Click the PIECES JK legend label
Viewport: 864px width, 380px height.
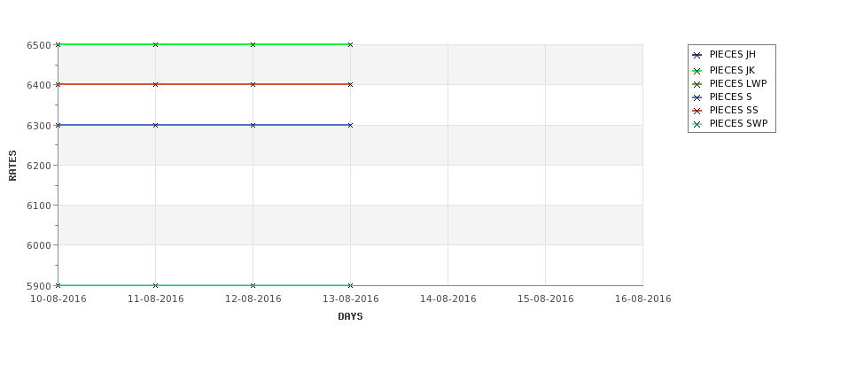pyautogui.click(x=732, y=71)
